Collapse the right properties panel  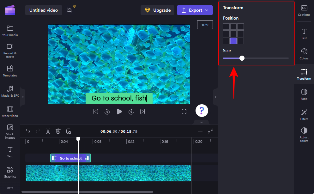pyautogui.click(x=215, y=97)
